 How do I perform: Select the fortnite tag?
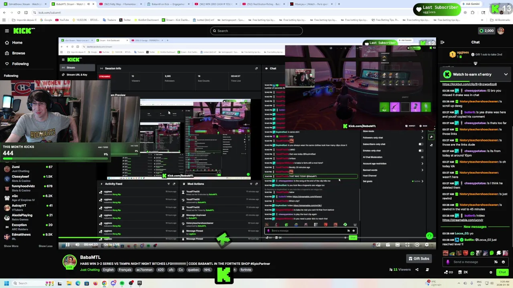pos(246,270)
